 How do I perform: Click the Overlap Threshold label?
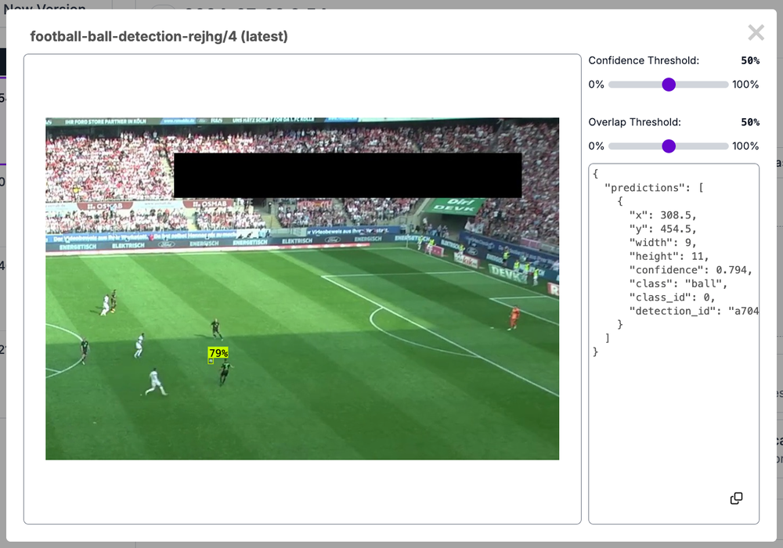coord(636,122)
